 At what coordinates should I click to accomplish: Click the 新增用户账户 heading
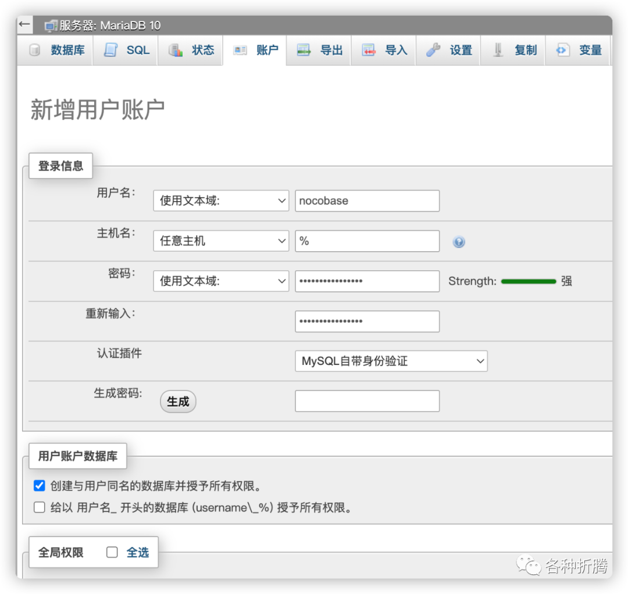pos(97,109)
